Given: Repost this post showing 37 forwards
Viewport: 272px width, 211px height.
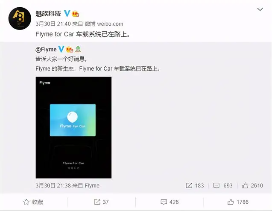Looking at the screenshot, I should tap(101, 202).
